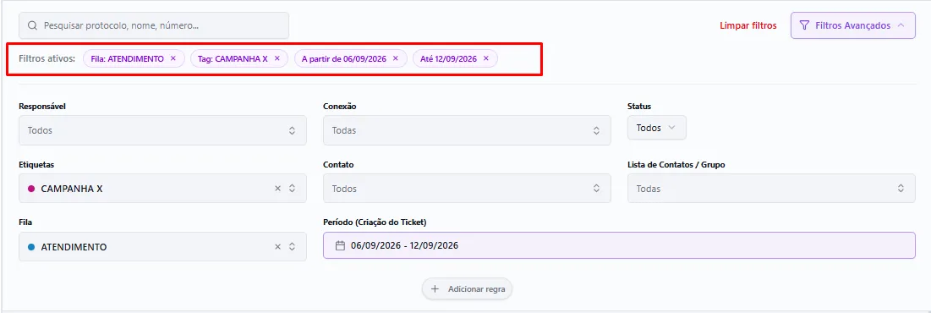931x313 pixels.
Task: Click the search magnifier icon
Action: [33, 25]
